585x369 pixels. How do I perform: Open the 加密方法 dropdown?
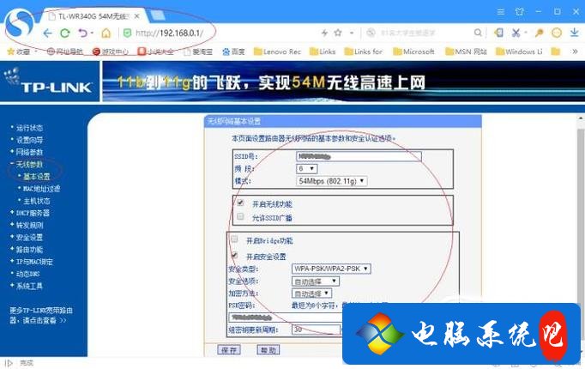(x=311, y=293)
